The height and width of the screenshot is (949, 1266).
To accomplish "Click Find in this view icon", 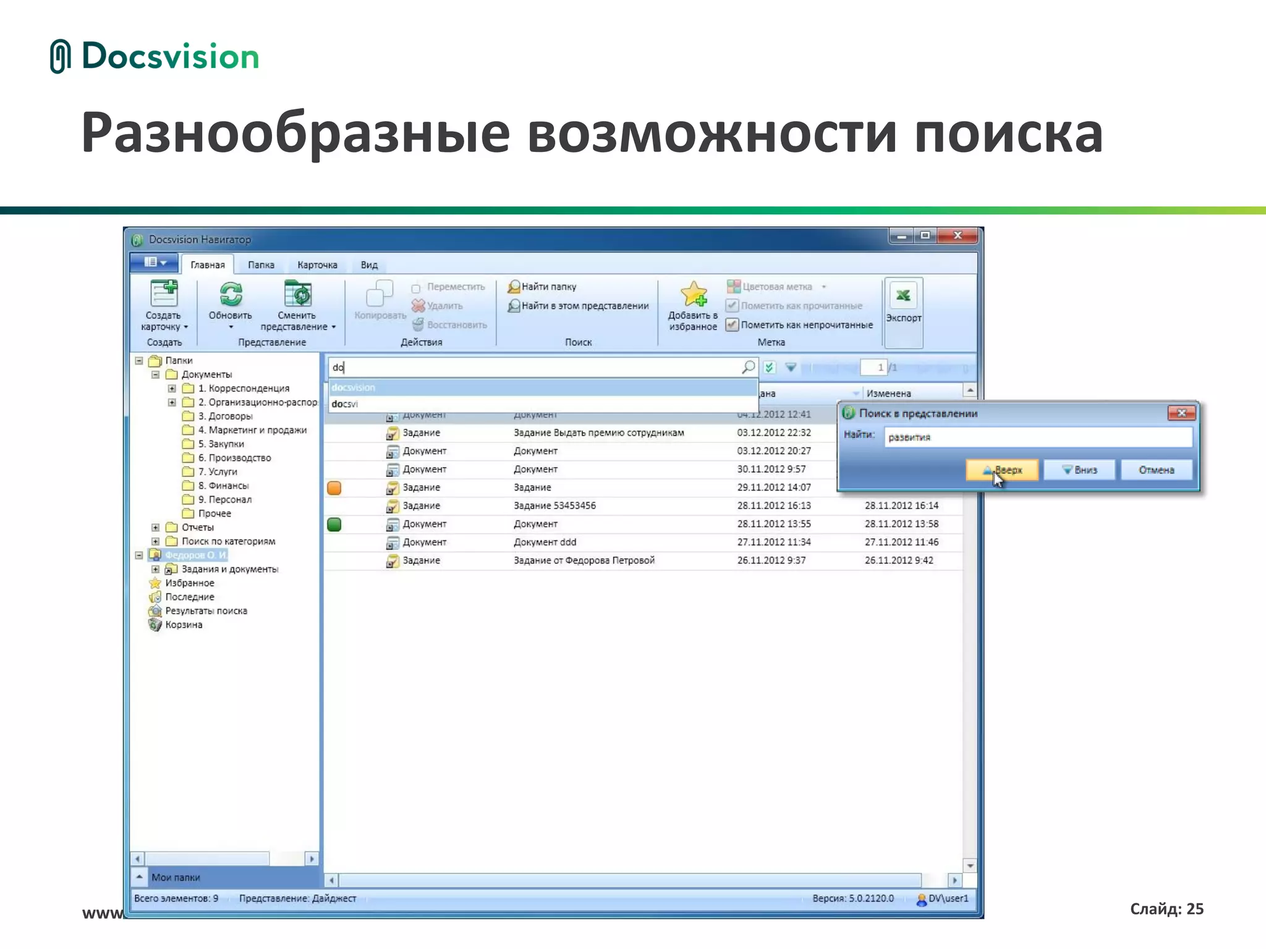I will click(514, 306).
